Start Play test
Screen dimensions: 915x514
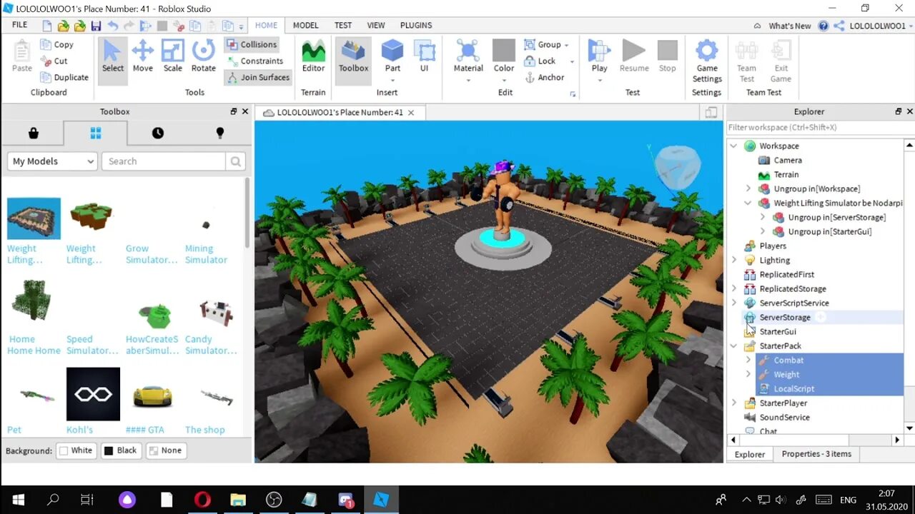[x=599, y=56]
